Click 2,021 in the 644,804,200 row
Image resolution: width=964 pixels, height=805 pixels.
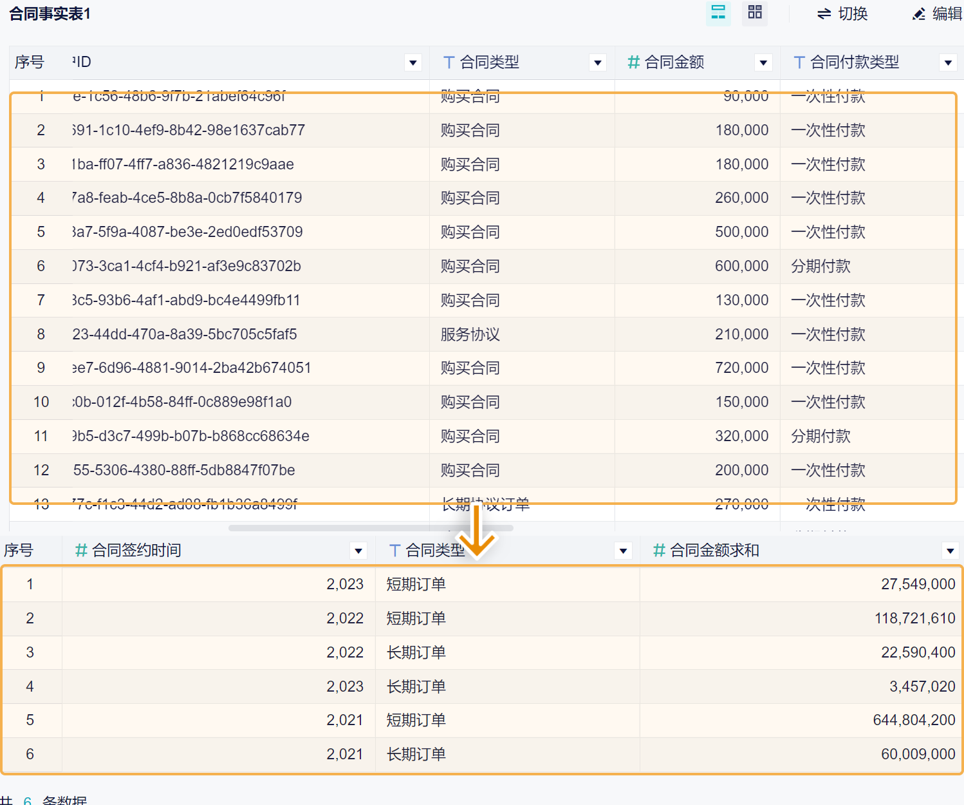tap(345, 720)
